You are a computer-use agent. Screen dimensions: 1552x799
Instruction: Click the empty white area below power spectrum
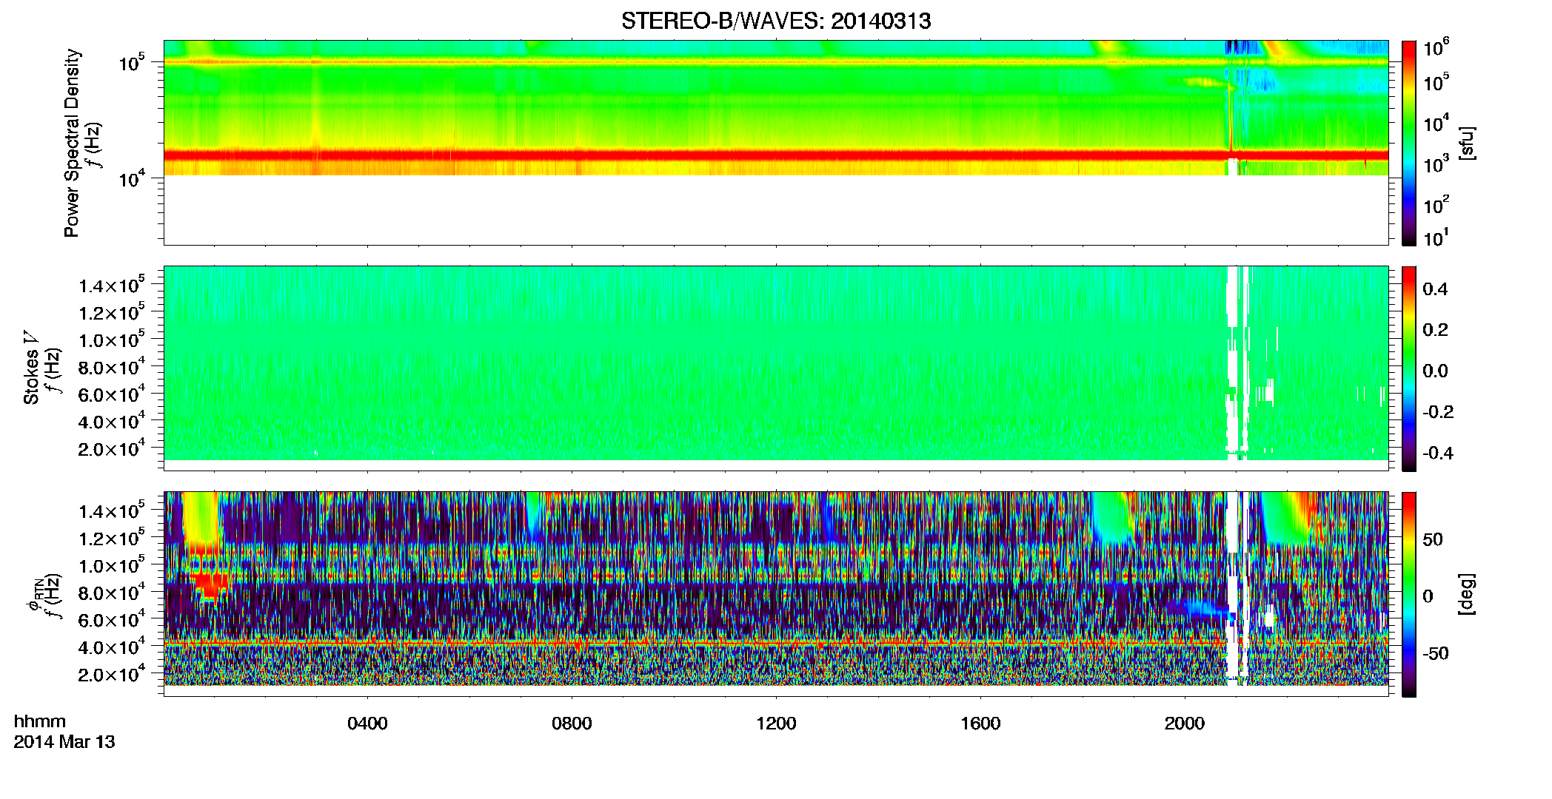[775, 209]
